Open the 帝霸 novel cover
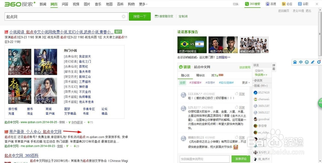322x163 pixels. pos(46,62)
